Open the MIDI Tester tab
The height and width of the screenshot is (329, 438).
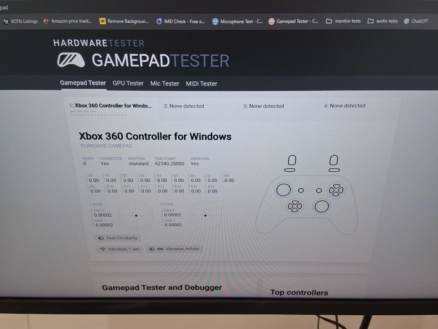[201, 84]
